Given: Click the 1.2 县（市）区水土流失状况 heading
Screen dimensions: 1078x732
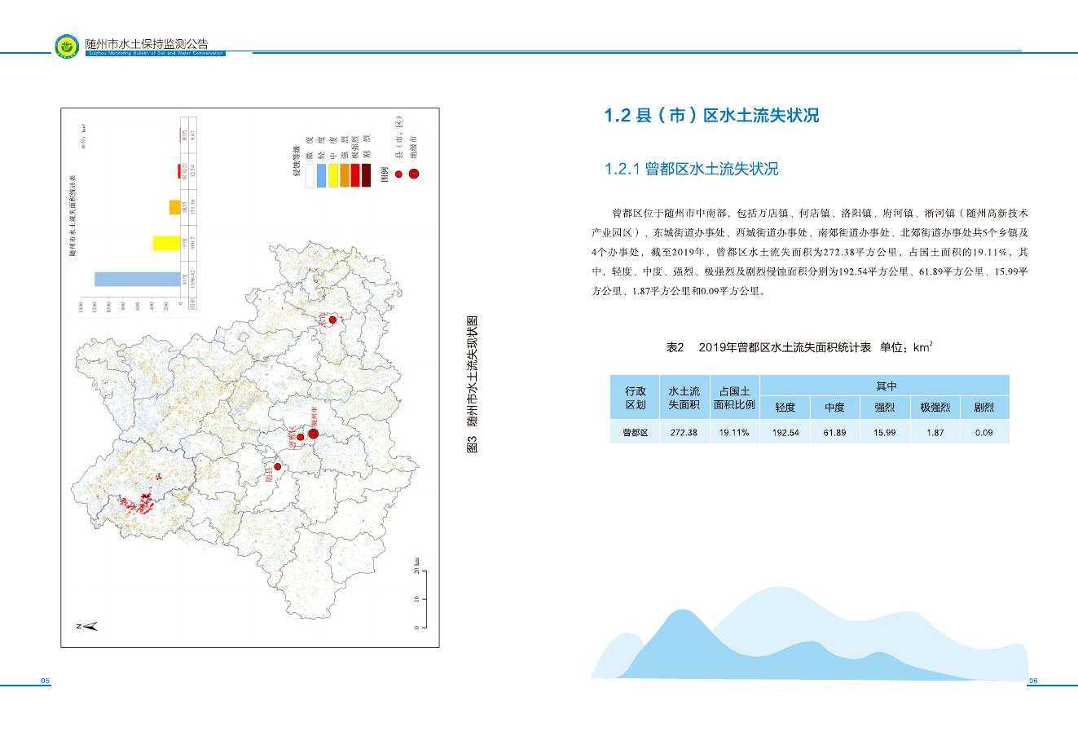Looking at the screenshot, I should [x=711, y=116].
